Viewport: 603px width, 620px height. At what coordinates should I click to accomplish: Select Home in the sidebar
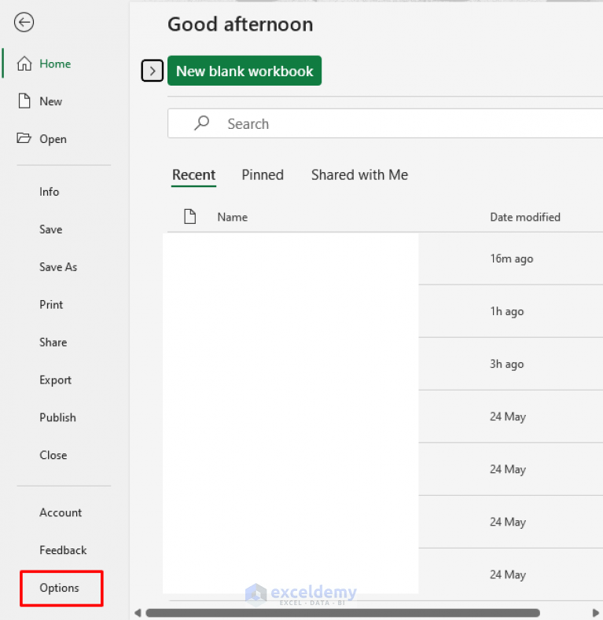(x=55, y=64)
